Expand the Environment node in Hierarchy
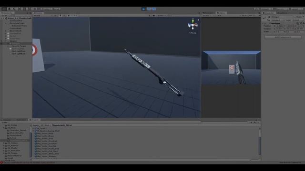 pos(6,31)
